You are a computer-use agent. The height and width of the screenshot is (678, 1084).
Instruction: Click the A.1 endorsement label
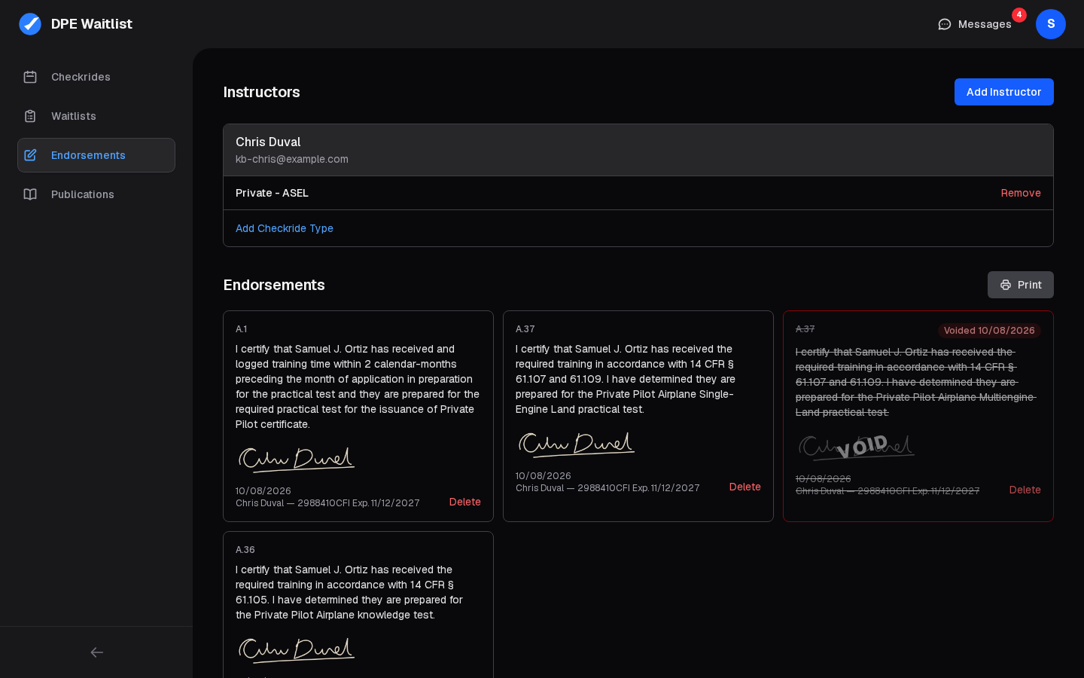[x=242, y=329]
